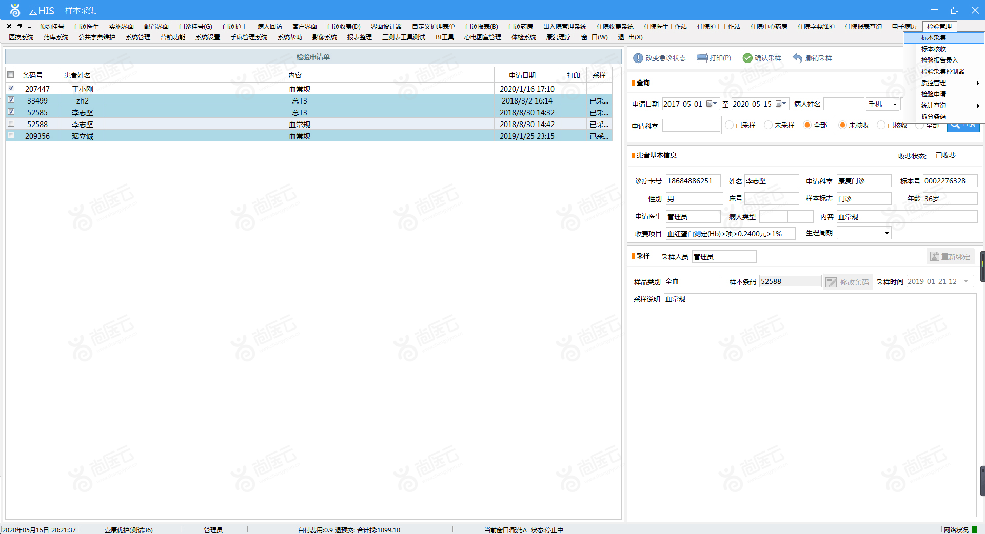This screenshot has height=534, width=985.
Task: Click the 收费项目 field value 血红蛋白测定
Action: [x=731, y=234]
